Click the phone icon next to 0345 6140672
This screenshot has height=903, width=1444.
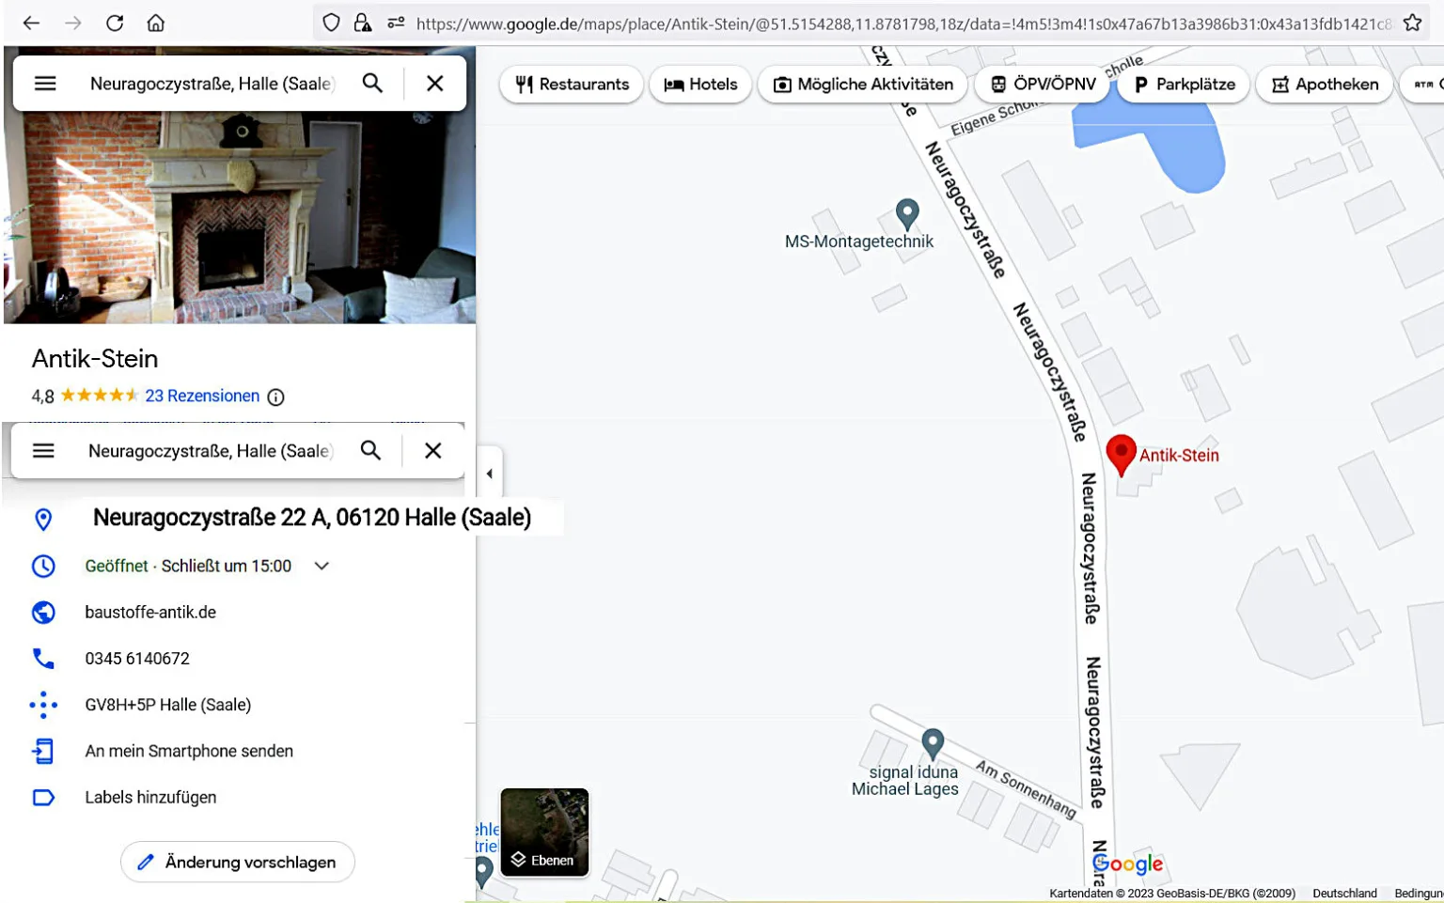[x=43, y=658]
